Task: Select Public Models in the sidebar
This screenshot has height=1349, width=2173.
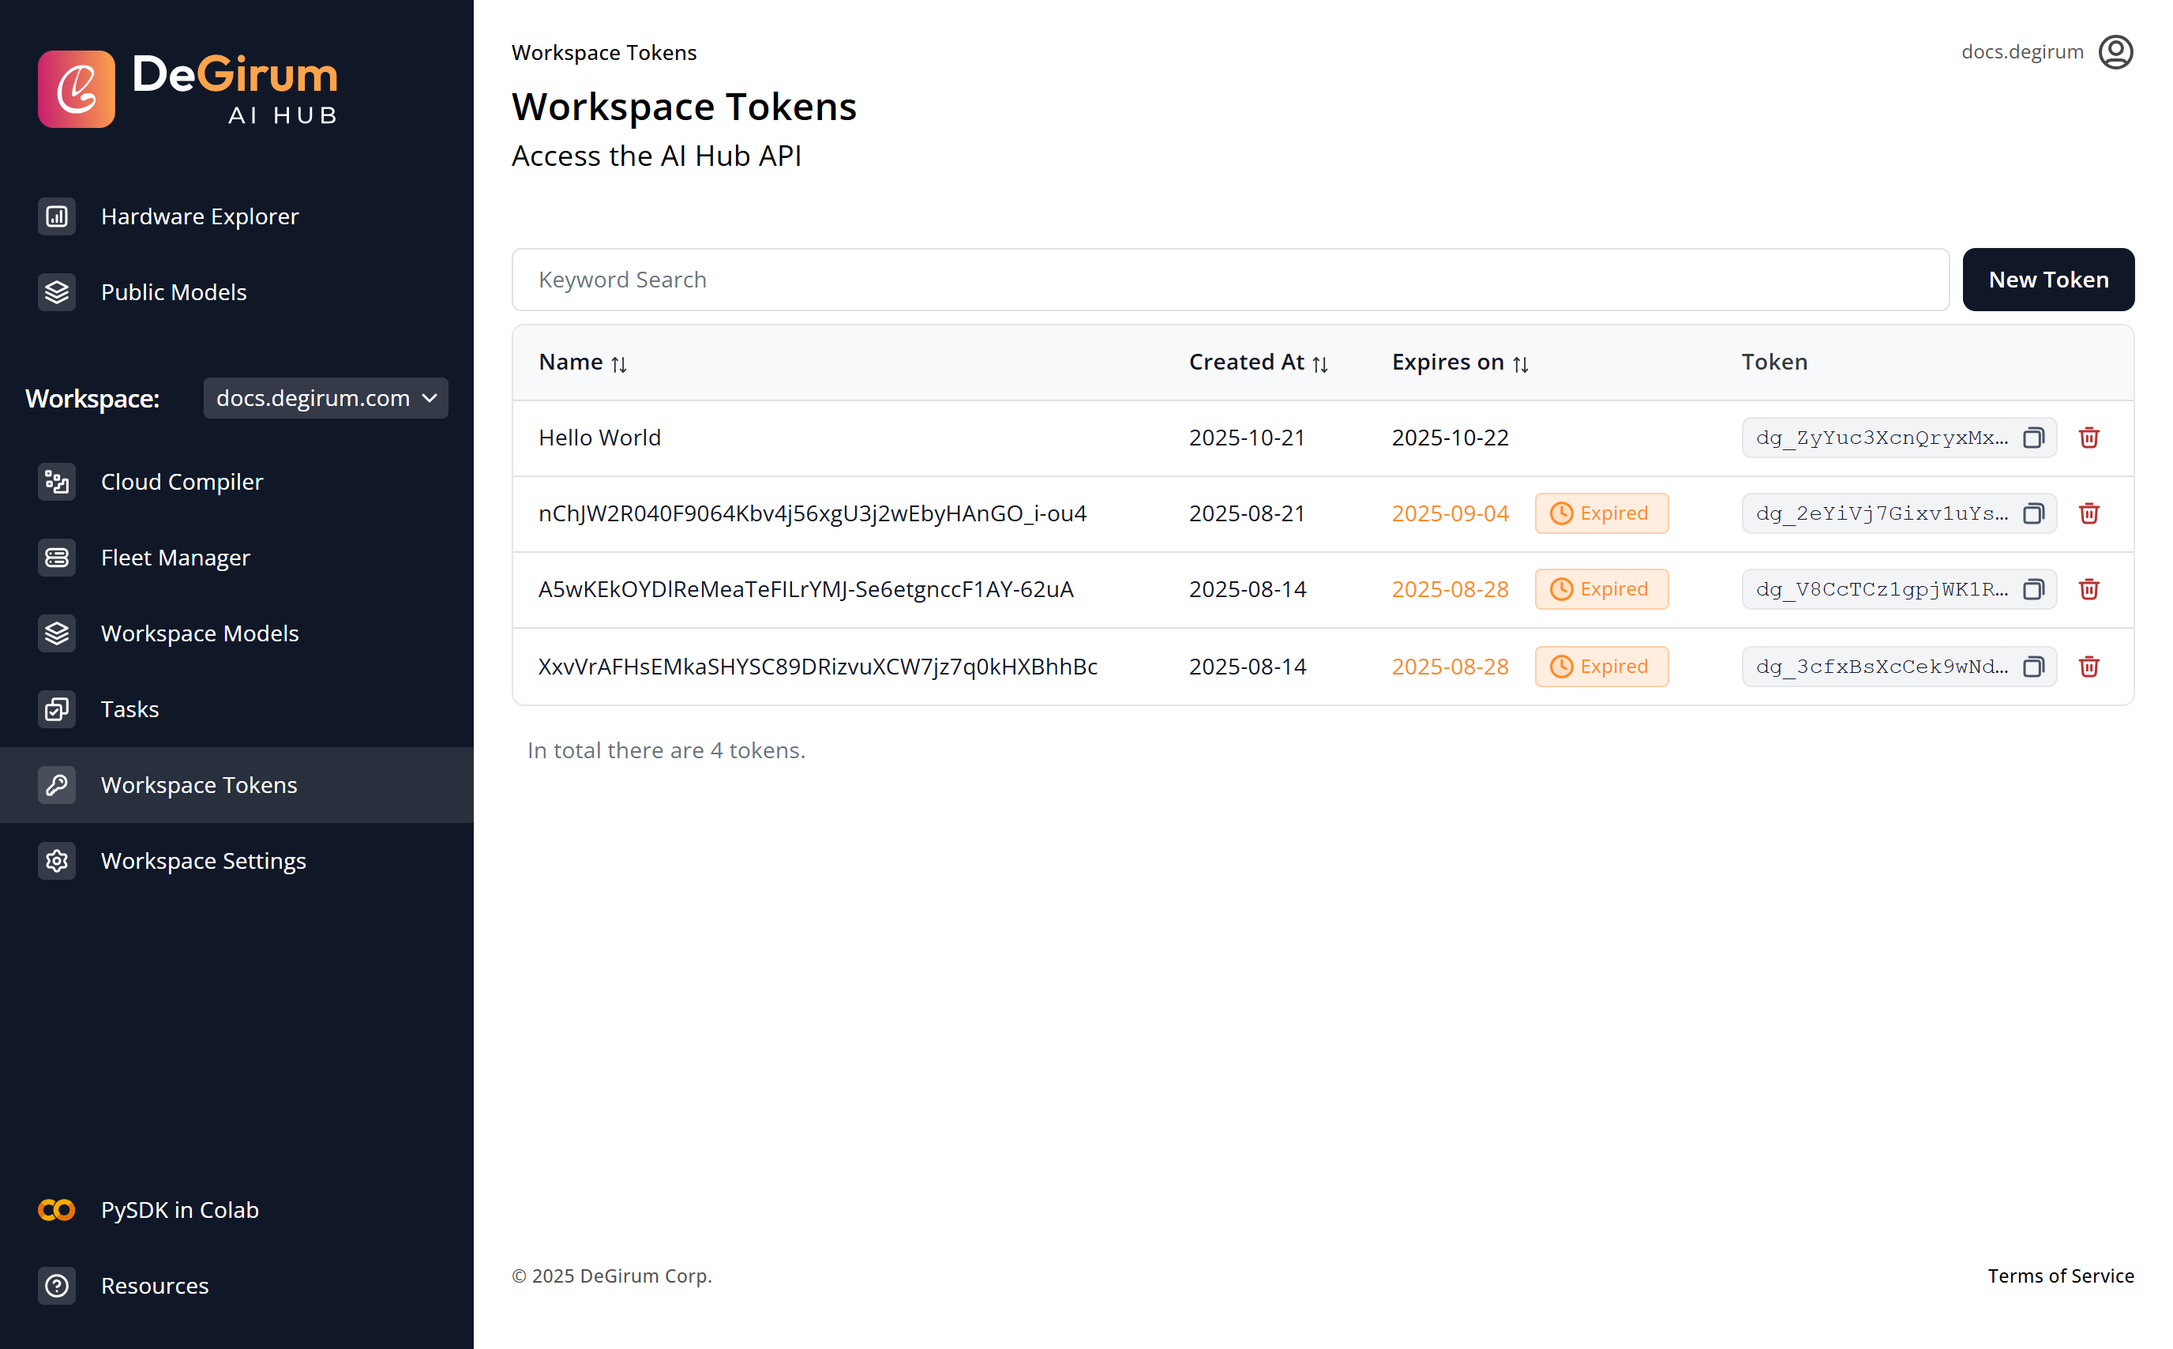Action: [x=174, y=291]
